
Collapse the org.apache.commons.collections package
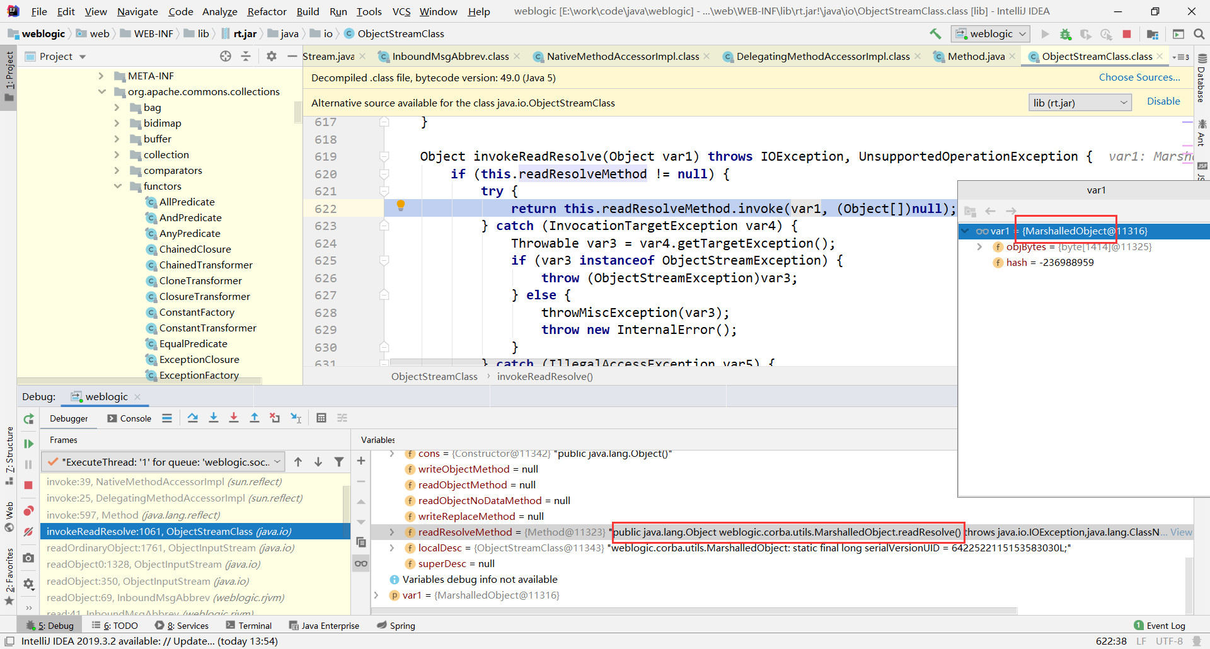[x=101, y=91]
